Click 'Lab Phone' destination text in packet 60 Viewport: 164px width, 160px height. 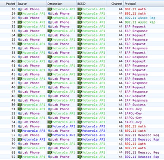61,148
